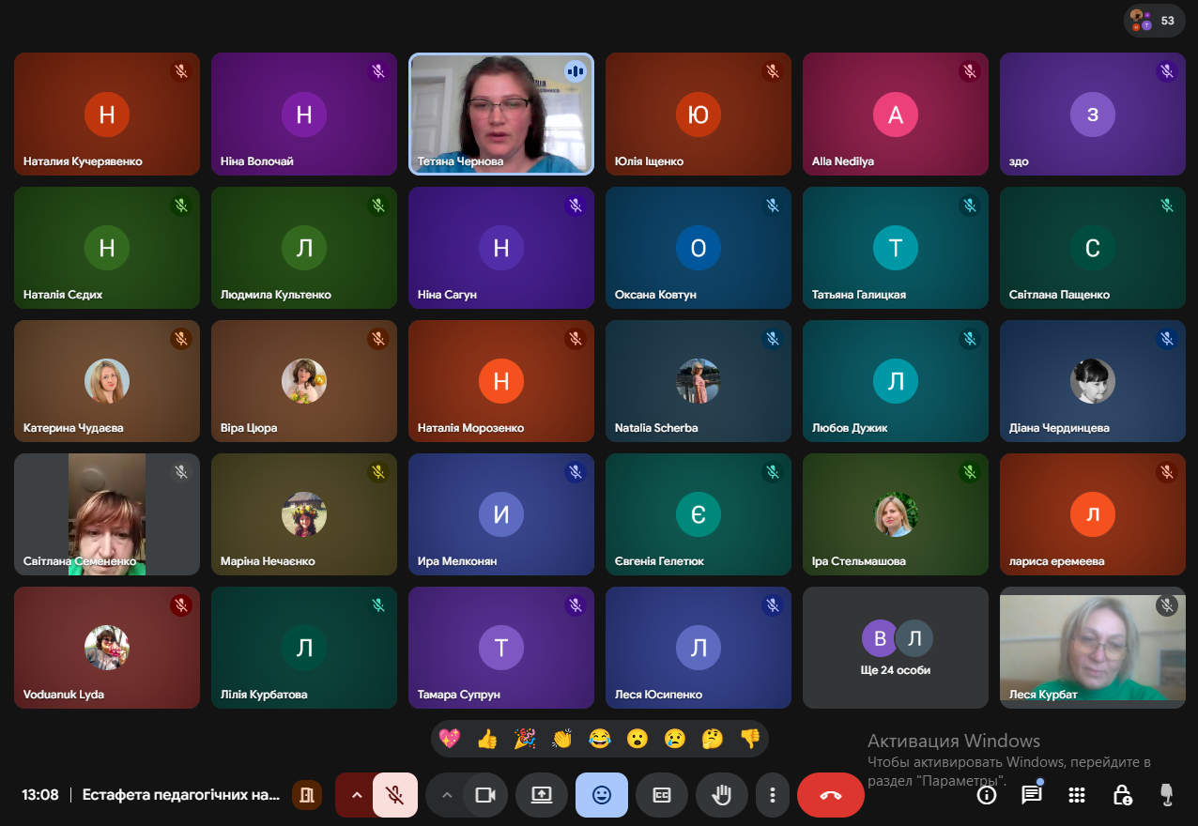Click the 'Ще 24 особи' tile
1198x826 pixels.
[895, 648]
